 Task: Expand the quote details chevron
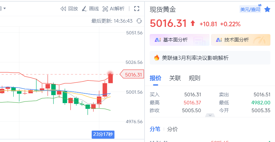click(x=210, y=115)
